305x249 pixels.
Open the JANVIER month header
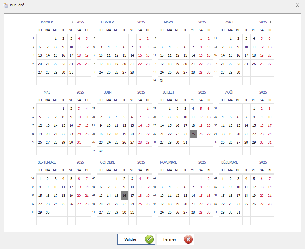pyautogui.click(x=47, y=22)
